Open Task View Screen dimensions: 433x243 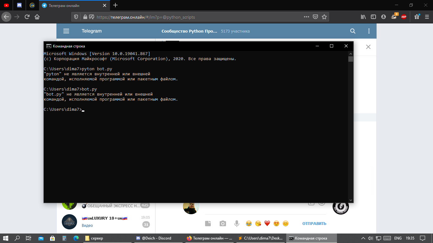tap(29, 238)
